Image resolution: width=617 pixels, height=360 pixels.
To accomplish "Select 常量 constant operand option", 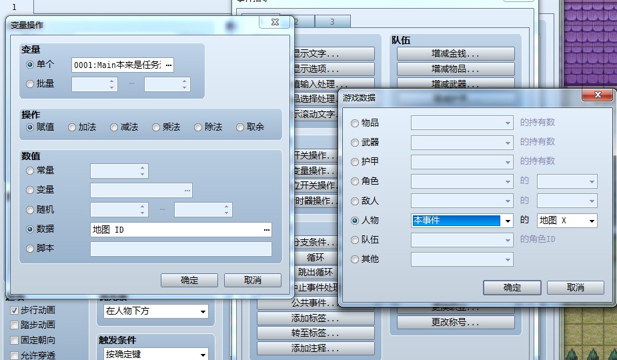I will (x=30, y=171).
